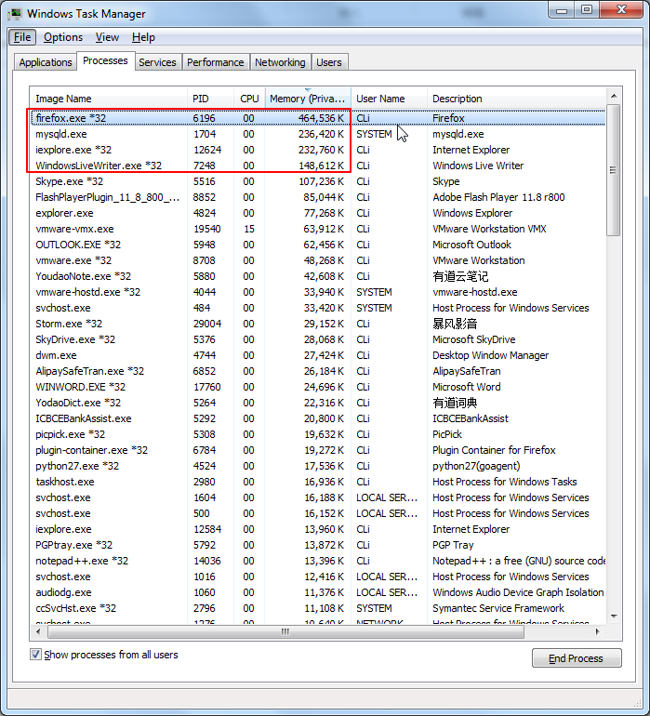Select the python27.exe *32 process
Image resolution: width=650 pixels, height=716 pixels.
pos(318,466)
